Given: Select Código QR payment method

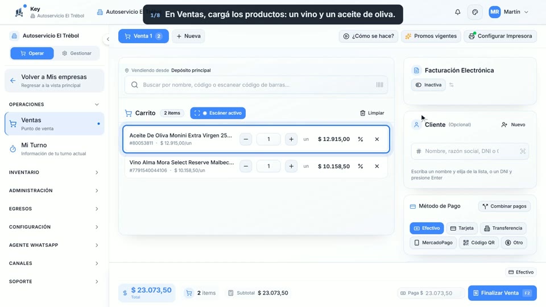Looking at the screenshot, I should (479, 243).
